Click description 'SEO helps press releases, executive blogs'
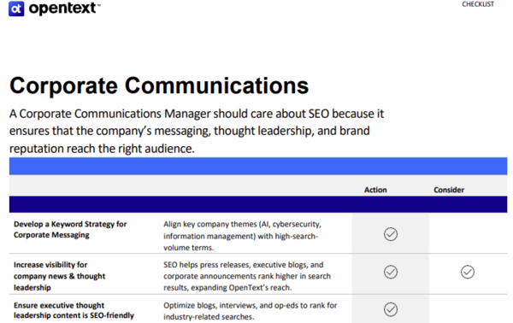Image resolution: width=513 pixels, height=323 pixels. coord(247,276)
